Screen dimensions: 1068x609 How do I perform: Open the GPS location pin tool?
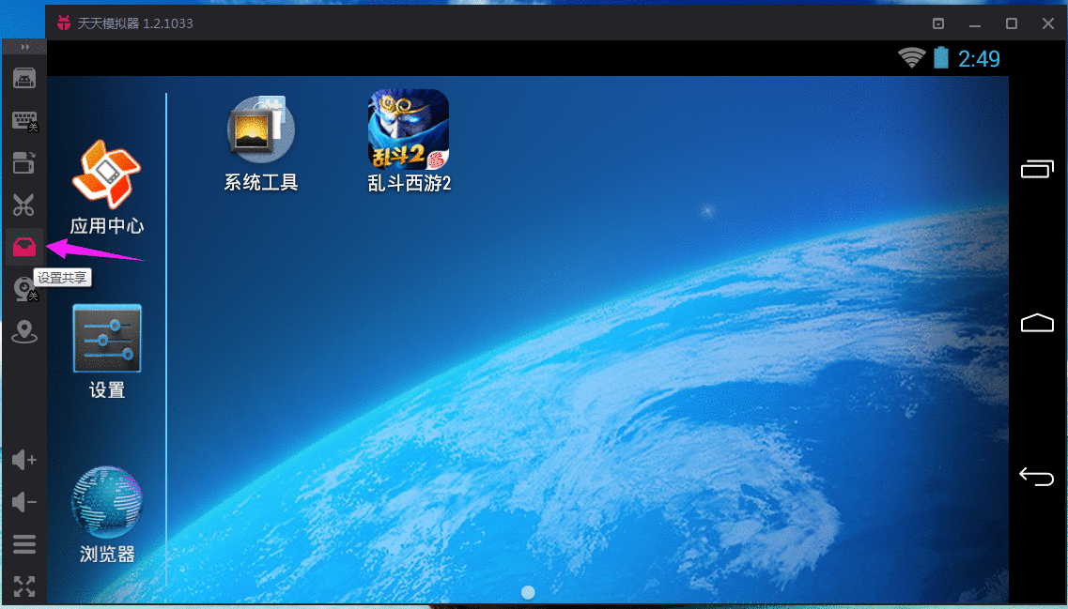tap(23, 331)
